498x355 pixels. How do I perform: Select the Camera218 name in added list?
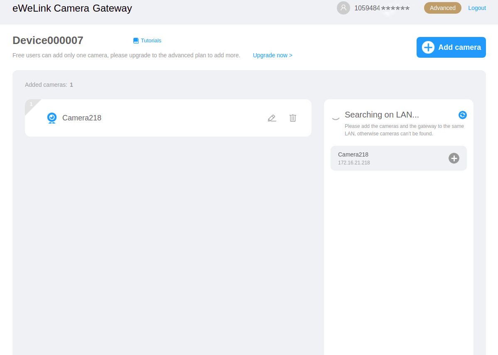[x=82, y=118]
